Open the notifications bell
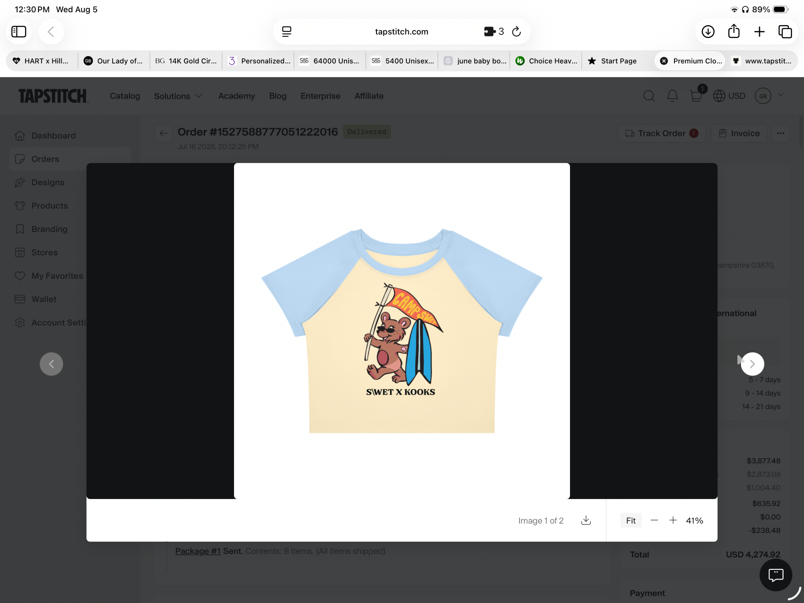 pos(672,96)
